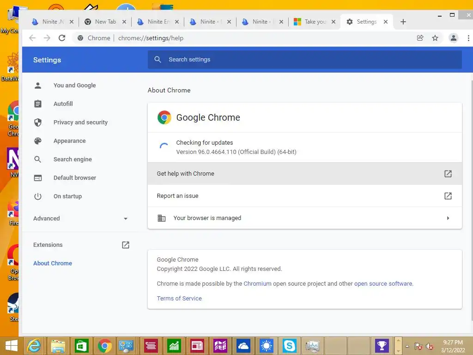Open On startup settings

coord(67,196)
